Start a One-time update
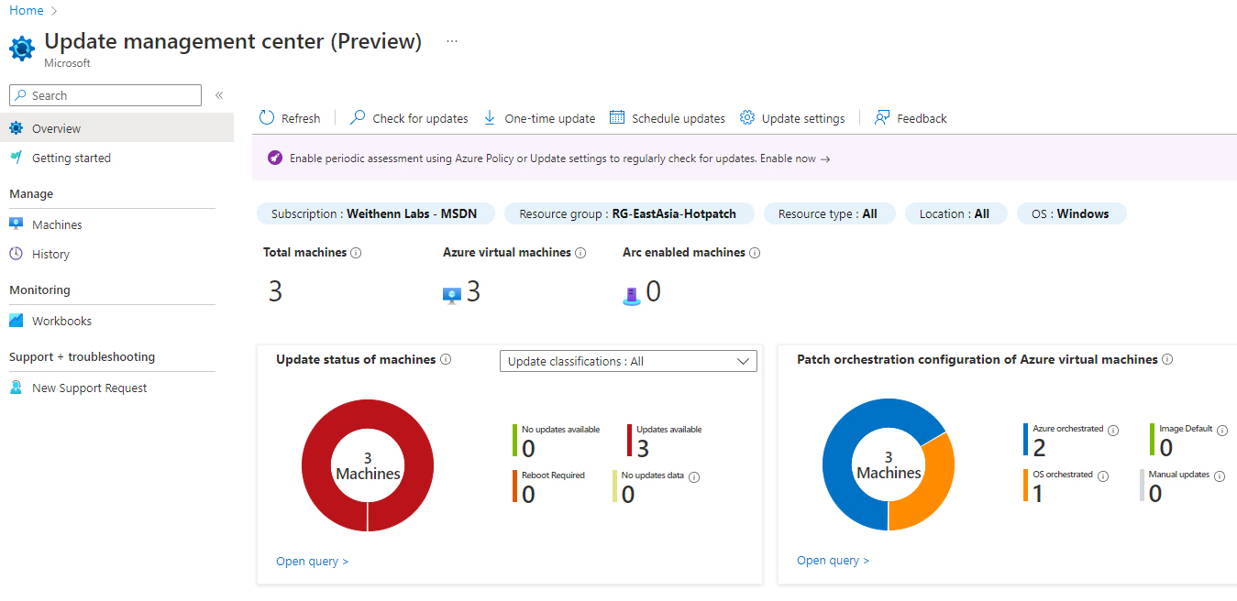The image size is (1237, 601). tap(539, 118)
